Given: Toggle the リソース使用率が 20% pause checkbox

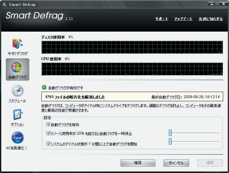Looking at the screenshot, I should (x=48, y=133).
